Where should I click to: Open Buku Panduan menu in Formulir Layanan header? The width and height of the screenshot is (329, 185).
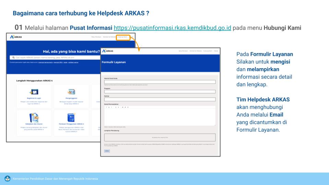[x=183, y=51]
